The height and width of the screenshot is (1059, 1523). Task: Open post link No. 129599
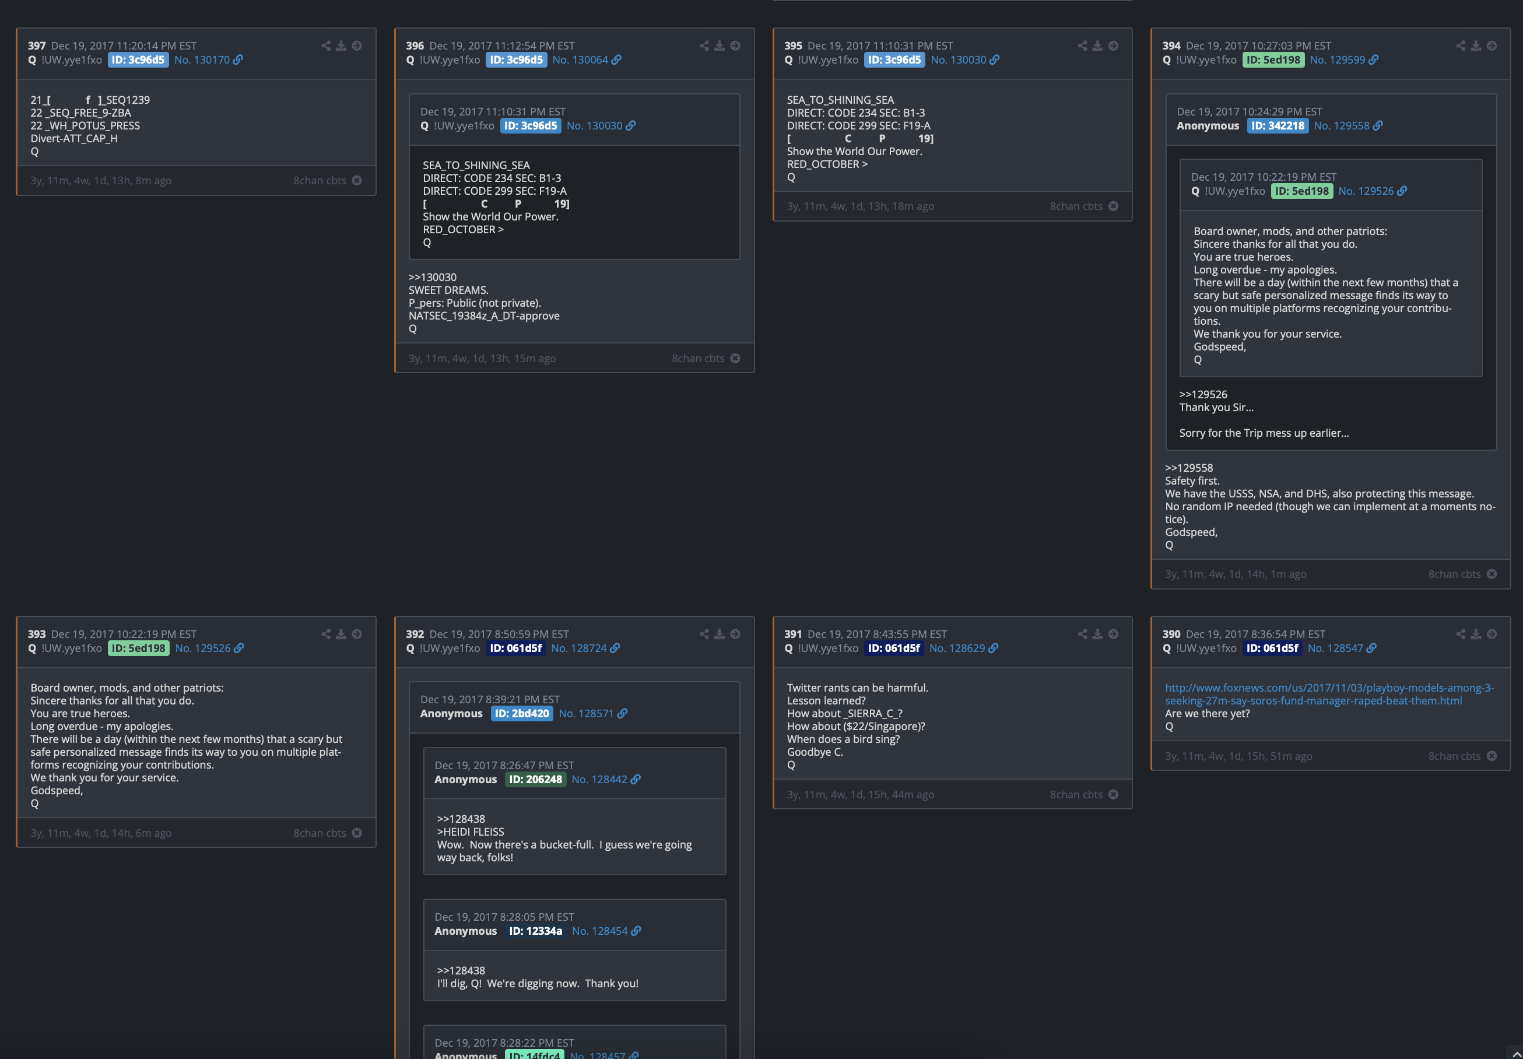(1344, 59)
